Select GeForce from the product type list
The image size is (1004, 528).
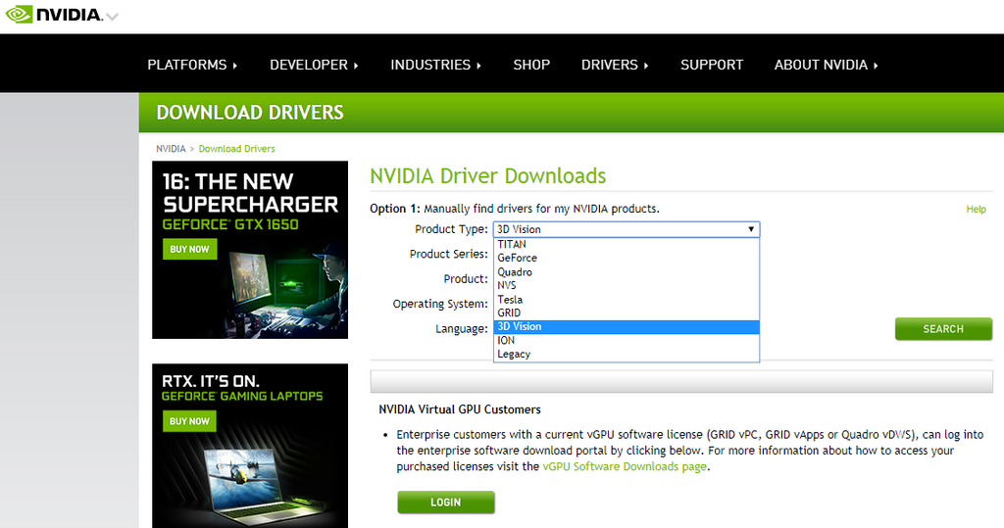(x=627, y=258)
